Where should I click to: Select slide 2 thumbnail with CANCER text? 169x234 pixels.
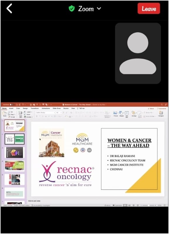pos(15,139)
